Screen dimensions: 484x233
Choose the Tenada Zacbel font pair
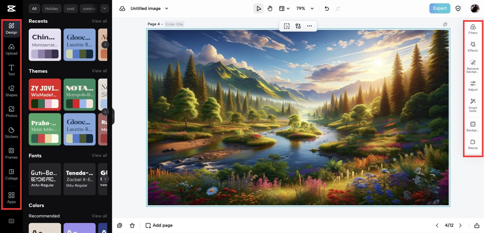(x=79, y=179)
